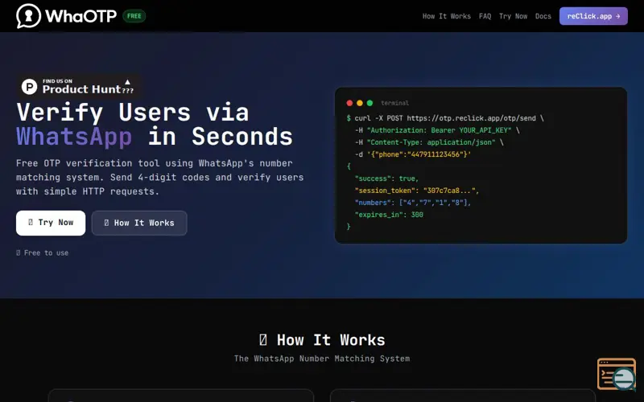The width and height of the screenshot is (644, 402).
Task: Go to Try Now in the navigation
Action: click(513, 16)
